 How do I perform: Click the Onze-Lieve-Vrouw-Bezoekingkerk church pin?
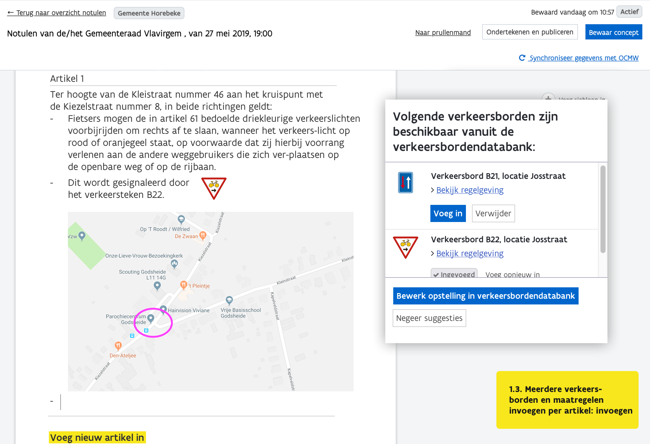pyautogui.click(x=174, y=263)
